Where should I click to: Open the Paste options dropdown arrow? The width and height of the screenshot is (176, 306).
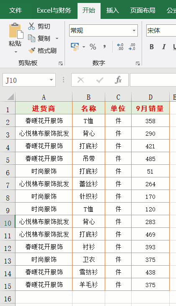(x=16, y=52)
